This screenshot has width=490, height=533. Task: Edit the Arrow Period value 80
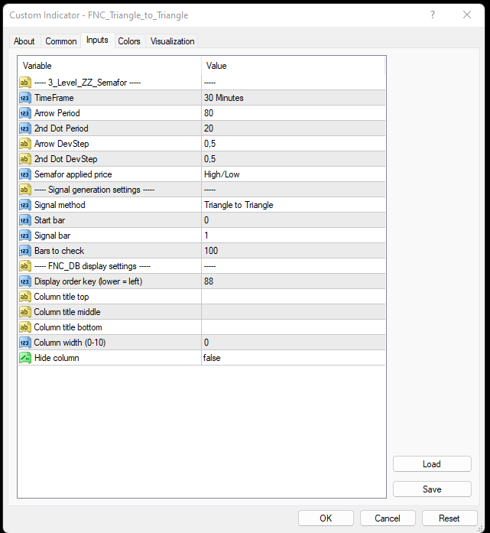tap(294, 113)
